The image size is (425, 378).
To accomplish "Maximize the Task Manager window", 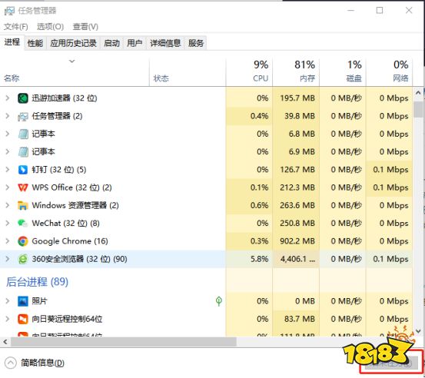I will pyautogui.click(x=380, y=10).
